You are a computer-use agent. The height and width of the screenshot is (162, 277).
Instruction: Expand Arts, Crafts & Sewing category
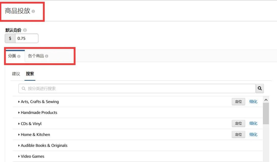click(19, 102)
